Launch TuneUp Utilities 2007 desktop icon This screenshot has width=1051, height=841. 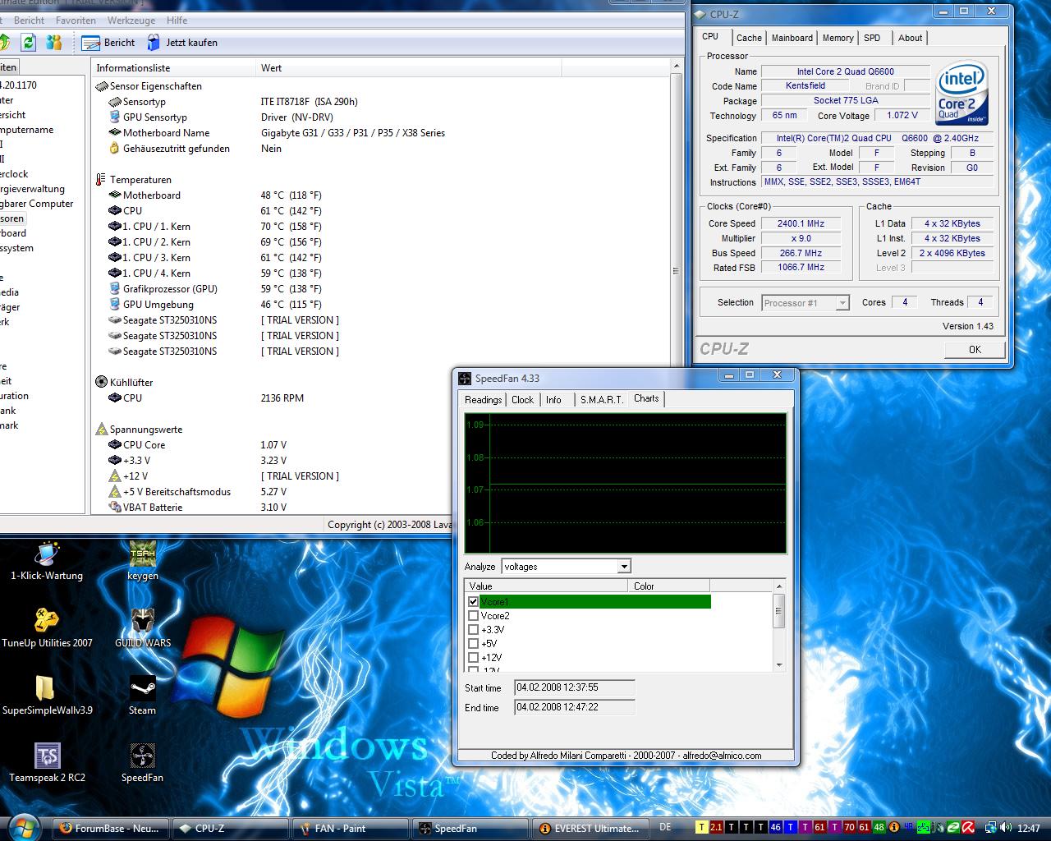tap(47, 628)
